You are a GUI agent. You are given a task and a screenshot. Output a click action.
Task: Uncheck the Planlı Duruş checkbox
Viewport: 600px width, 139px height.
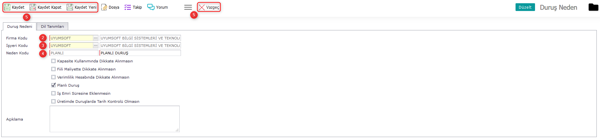click(x=53, y=85)
